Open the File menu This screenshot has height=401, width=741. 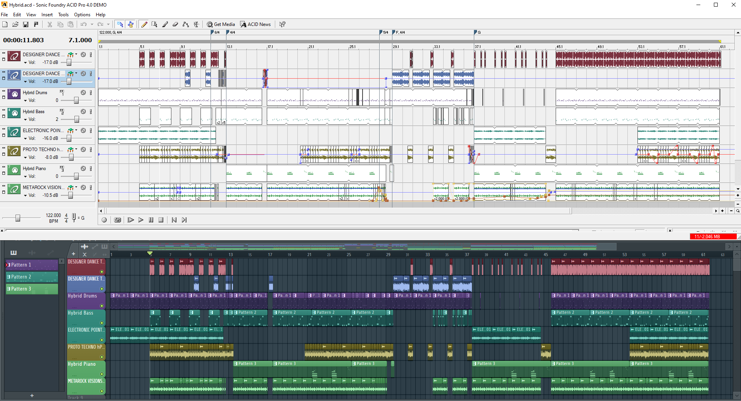coord(4,15)
